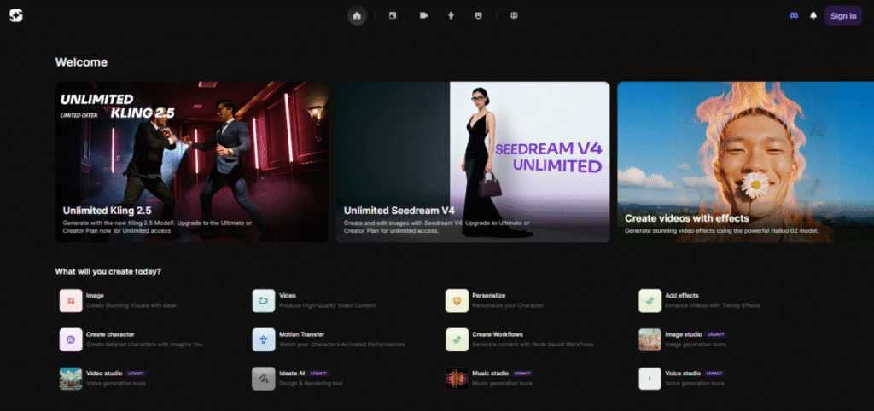Open the 'Video' tool title link
Viewport: 874px width, 411px height.
(288, 296)
